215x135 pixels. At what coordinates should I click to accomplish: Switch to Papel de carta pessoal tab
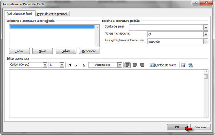pyautogui.click(x=52, y=14)
